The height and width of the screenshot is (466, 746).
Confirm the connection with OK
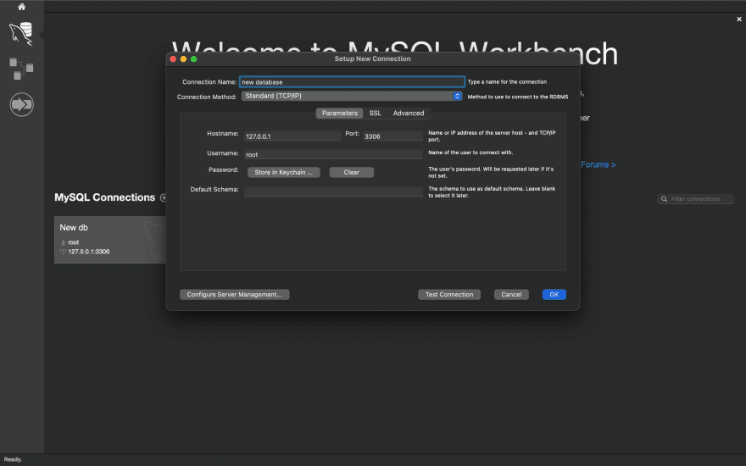tap(554, 294)
